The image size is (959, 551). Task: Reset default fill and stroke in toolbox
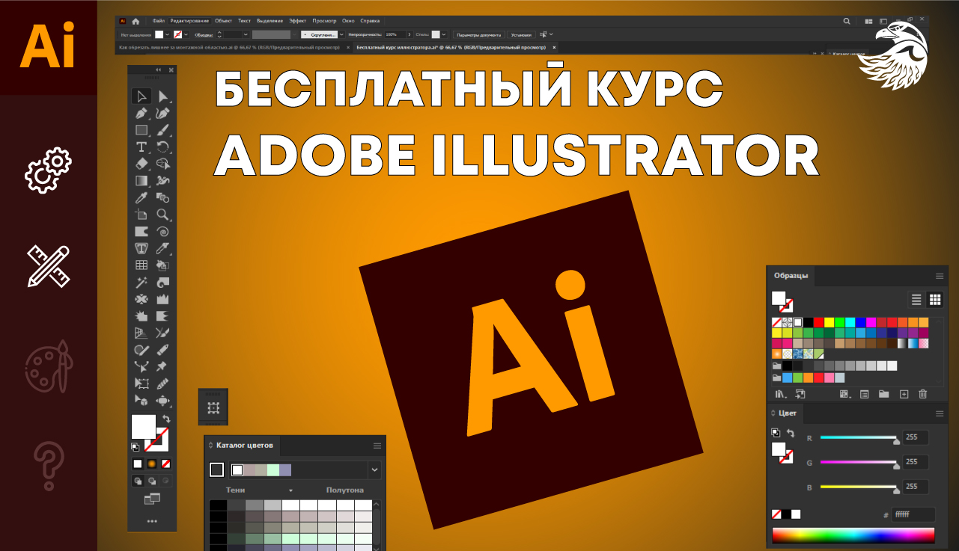click(x=136, y=447)
